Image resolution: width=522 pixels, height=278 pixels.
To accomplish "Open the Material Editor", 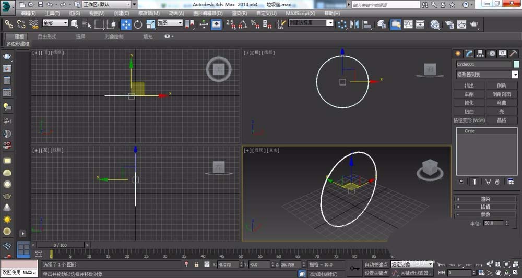I will coord(434,24).
